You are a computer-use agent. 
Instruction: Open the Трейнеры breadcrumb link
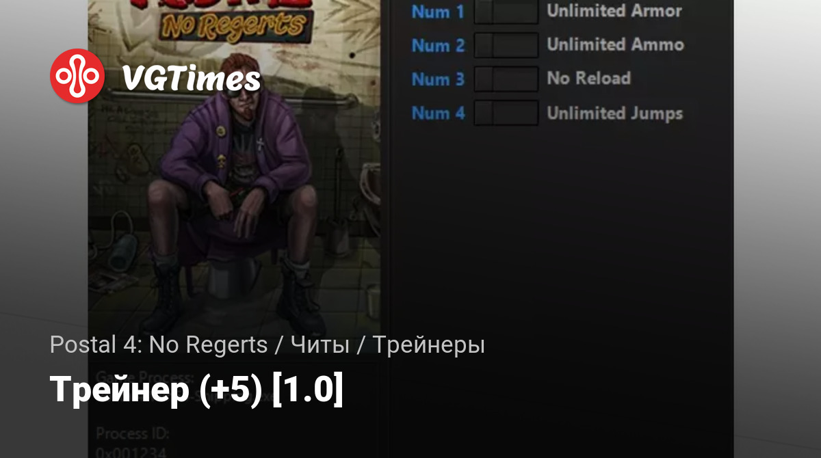pyautogui.click(x=429, y=345)
